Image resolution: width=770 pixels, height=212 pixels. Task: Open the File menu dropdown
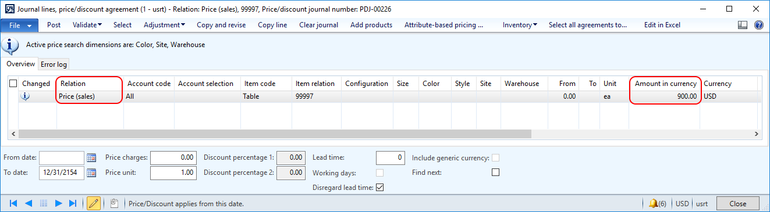pos(20,25)
